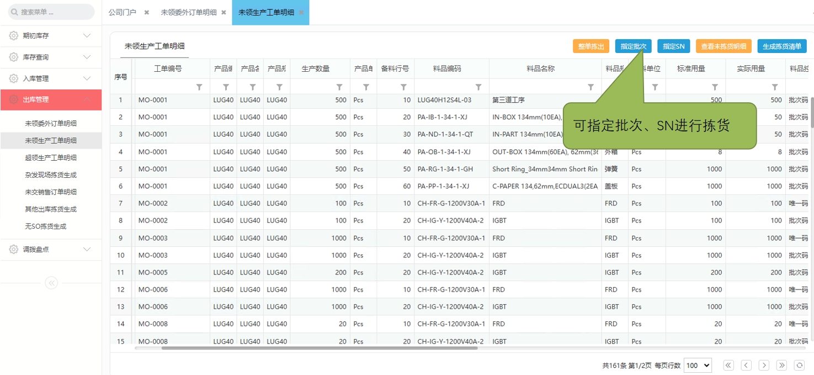This screenshot has height=375, width=814.
Task: Click the 期初库存 gear icon
Action: pyautogui.click(x=14, y=36)
